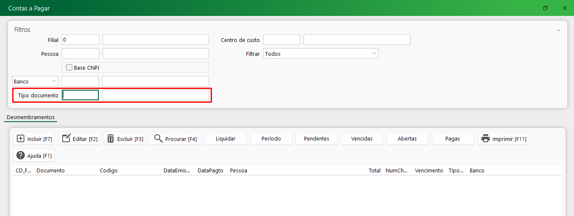Click the Período button
The height and width of the screenshot is (216, 574).
point(271,139)
